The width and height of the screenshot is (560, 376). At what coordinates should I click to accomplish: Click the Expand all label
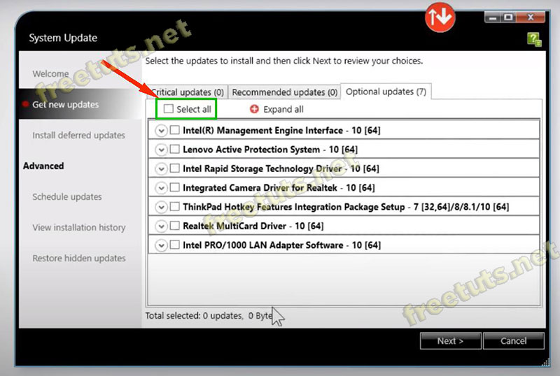coord(283,109)
